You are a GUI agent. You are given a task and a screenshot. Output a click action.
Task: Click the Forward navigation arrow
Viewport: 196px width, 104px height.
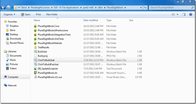click(x=8, y=8)
